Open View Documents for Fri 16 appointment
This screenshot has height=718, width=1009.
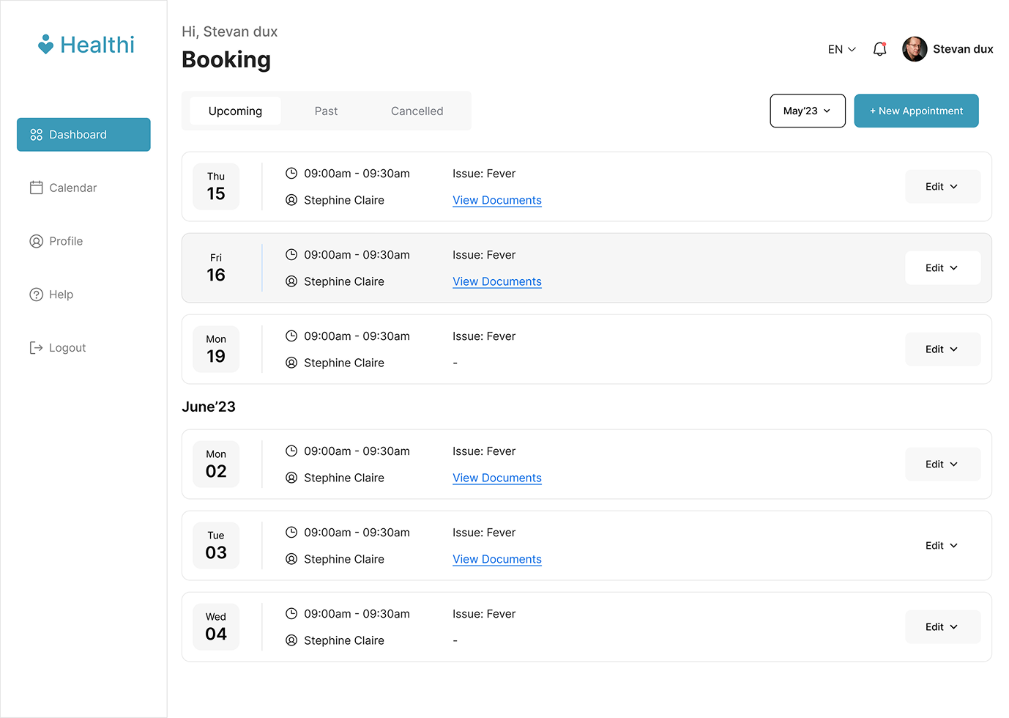(x=496, y=281)
